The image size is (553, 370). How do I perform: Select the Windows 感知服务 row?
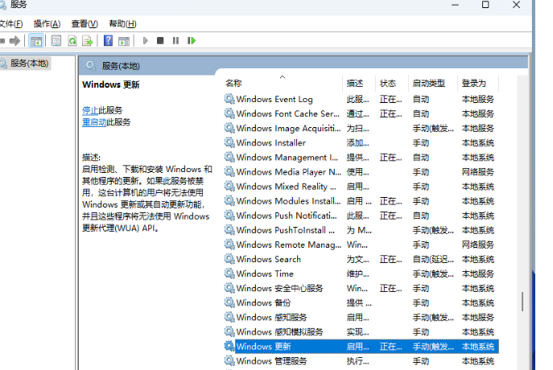click(361, 317)
